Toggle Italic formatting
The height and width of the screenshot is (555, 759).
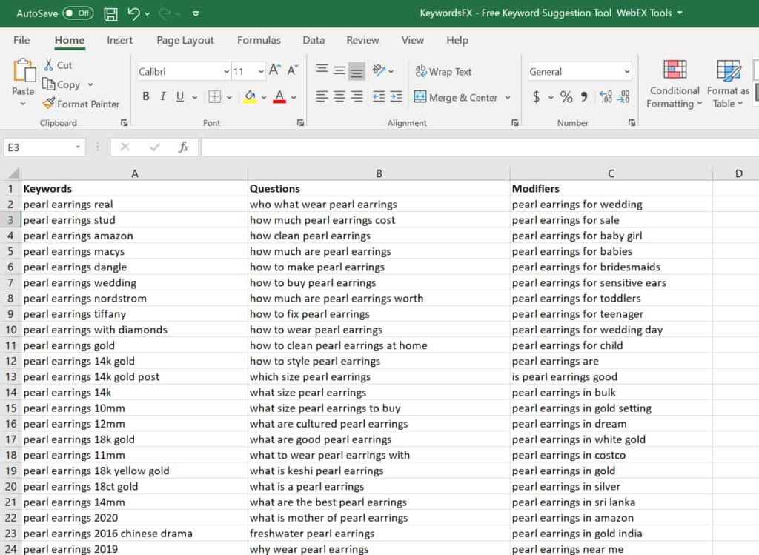point(163,96)
